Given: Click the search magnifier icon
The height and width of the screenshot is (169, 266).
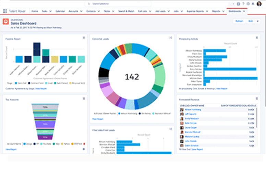Looking at the screenshot, I should pos(89,4).
